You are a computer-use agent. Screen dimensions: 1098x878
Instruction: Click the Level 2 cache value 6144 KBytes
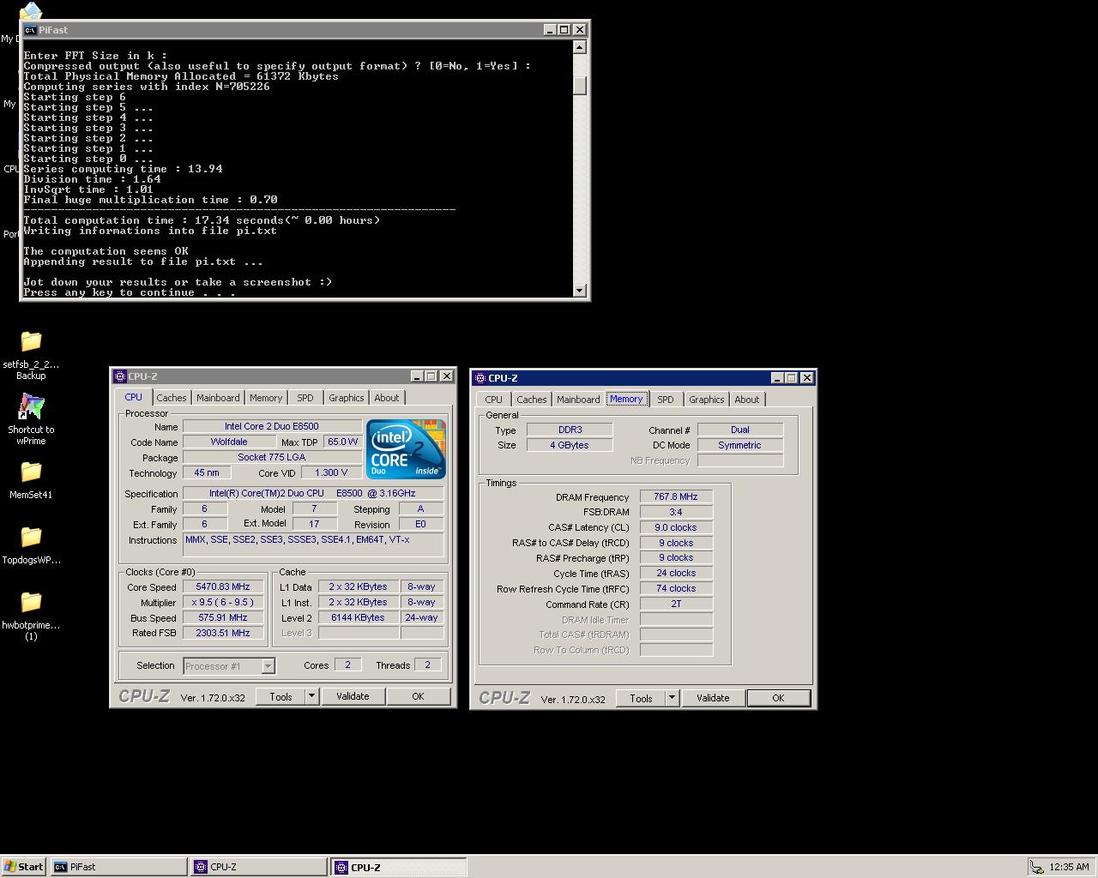click(359, 618)
